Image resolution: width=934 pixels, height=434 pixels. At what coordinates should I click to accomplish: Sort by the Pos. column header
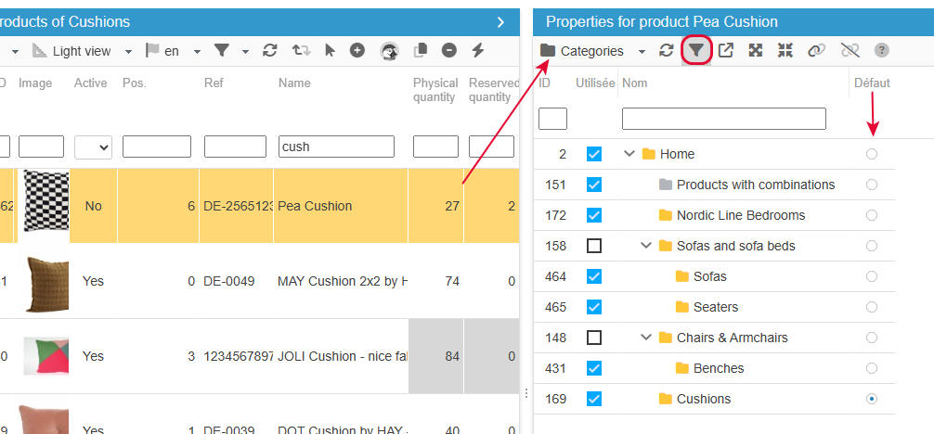coord(134,83)
